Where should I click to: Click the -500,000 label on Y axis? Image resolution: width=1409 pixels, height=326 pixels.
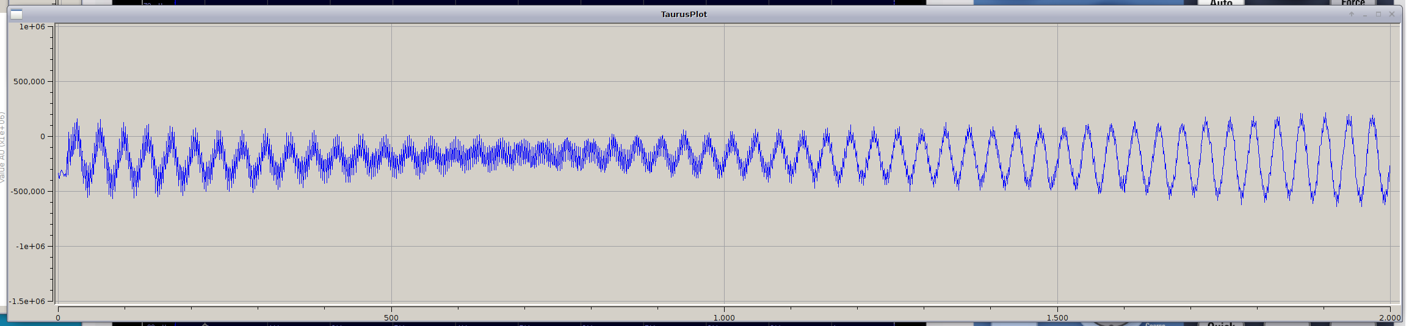pyautogui.click(x=28, y=192)
